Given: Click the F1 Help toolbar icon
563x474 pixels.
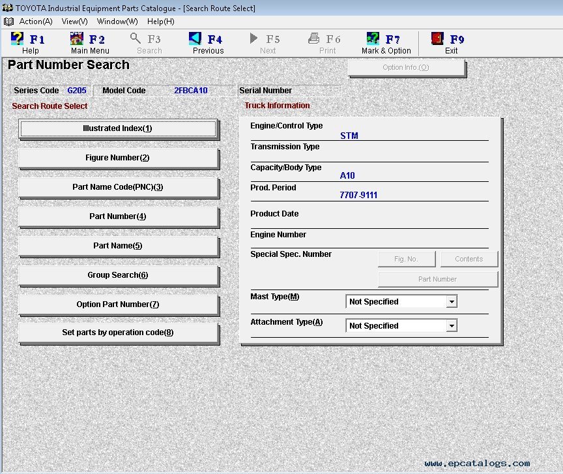Looking at the screenshot, I should coord(17,38).
